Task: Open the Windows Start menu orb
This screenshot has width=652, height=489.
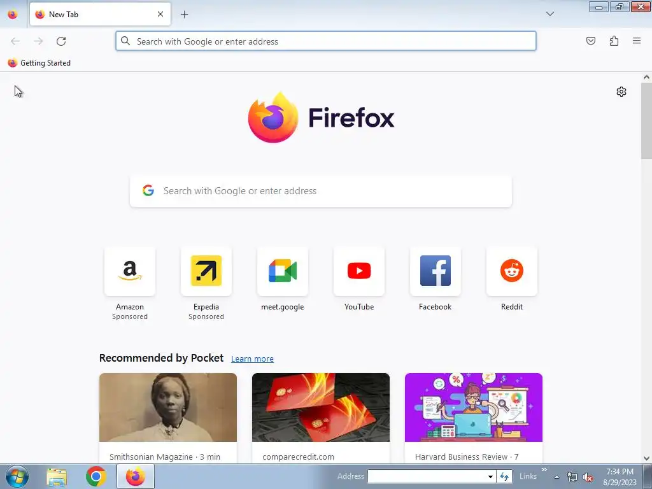Action: click(x=17, y=476)
